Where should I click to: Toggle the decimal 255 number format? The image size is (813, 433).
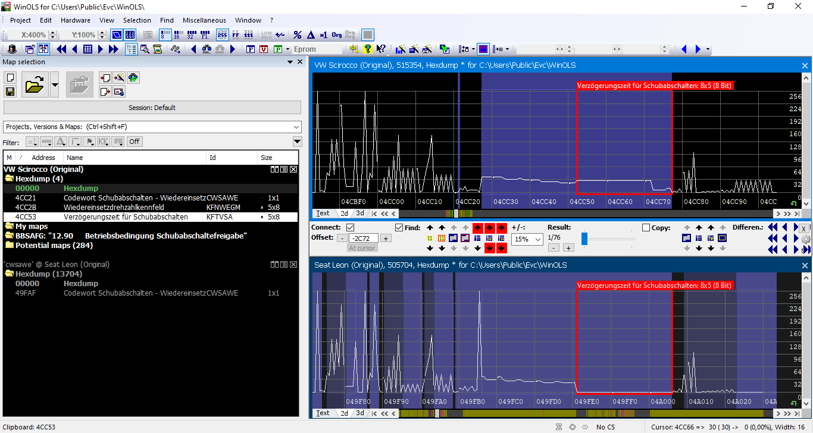(x=222, y=34)
